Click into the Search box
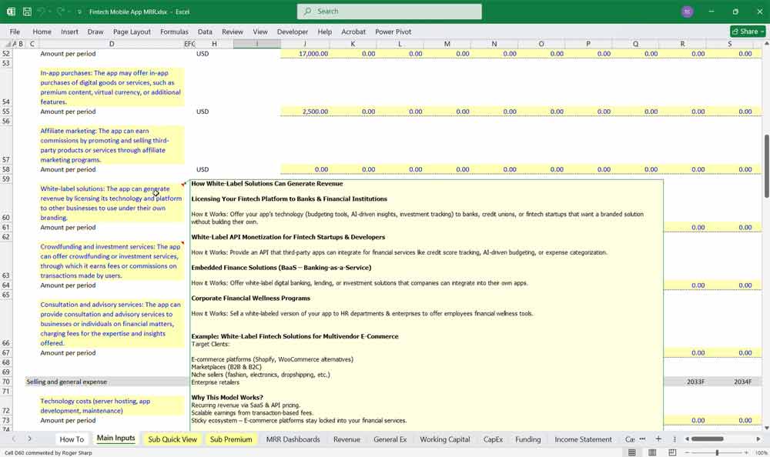 point(389,12)
